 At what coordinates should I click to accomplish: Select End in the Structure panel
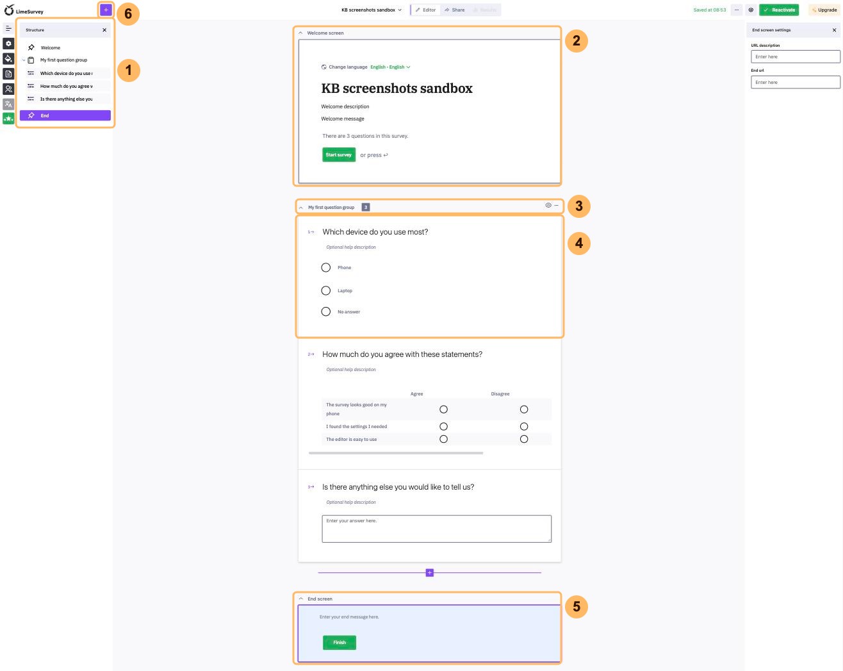(65, 115)
